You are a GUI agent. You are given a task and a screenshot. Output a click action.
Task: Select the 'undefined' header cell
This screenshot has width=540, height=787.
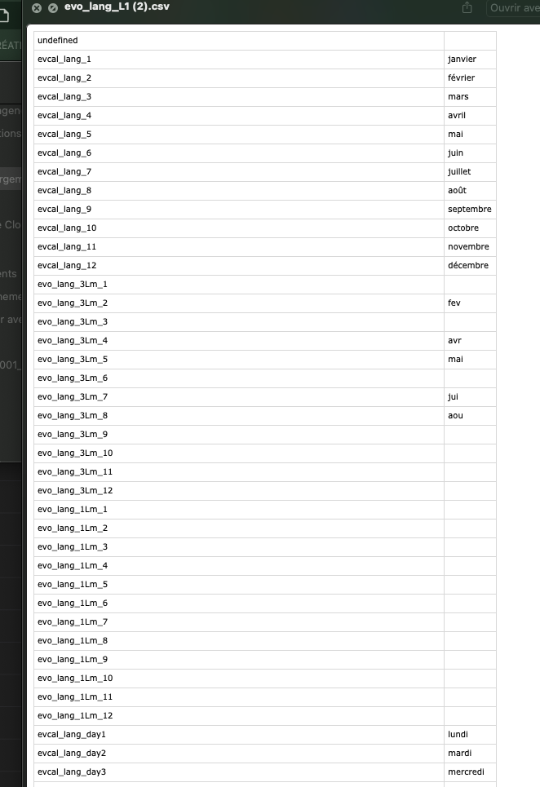click(x=239, y=41)
